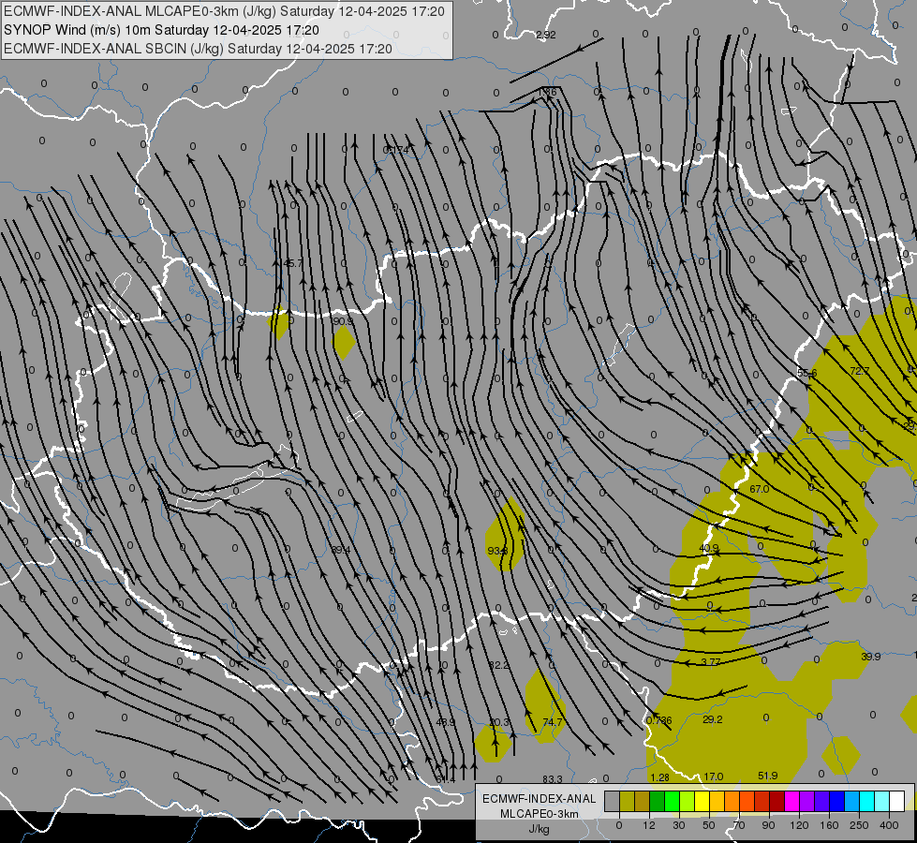Click the map value '40.9'
Image resolution: width=917 pixels, height=843 pixels.
point(709,548)
